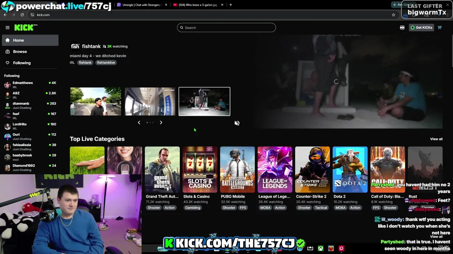
Task: Show previous carousel streams
Action: pyautogui.click(x=139, y=122)
